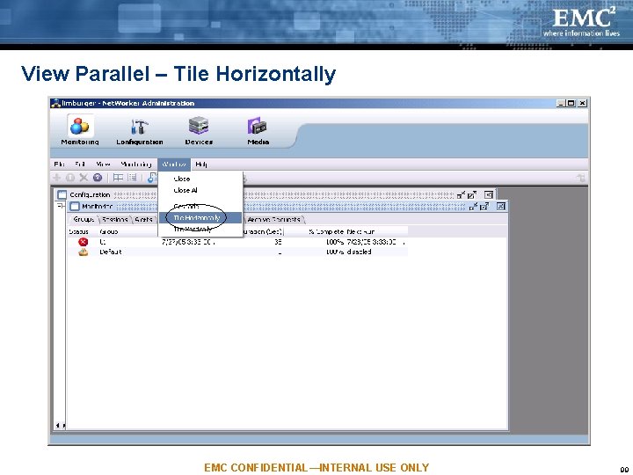633x475 pixels.
Task: Minimize the Monitoring internal window
Action: [473, 207]
